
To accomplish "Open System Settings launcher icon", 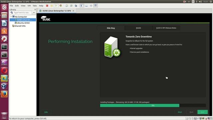I will click(4, 39).
